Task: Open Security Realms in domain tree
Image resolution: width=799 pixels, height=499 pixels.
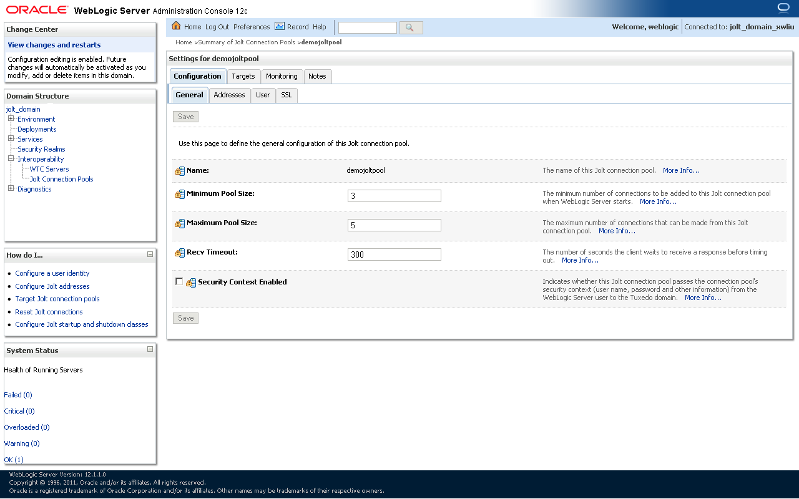Action: click(41, 149)
